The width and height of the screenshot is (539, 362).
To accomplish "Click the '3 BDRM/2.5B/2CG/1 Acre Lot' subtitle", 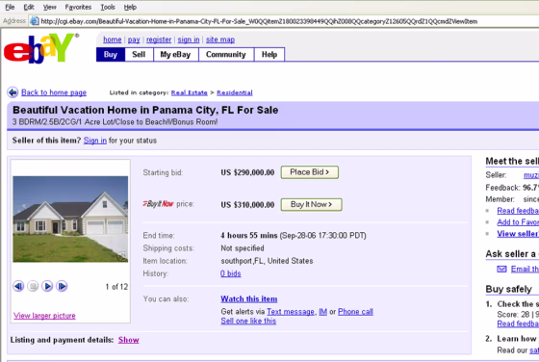I will pos(115,122).
